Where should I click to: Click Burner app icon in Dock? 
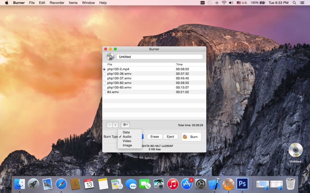(x=228, y=185)
